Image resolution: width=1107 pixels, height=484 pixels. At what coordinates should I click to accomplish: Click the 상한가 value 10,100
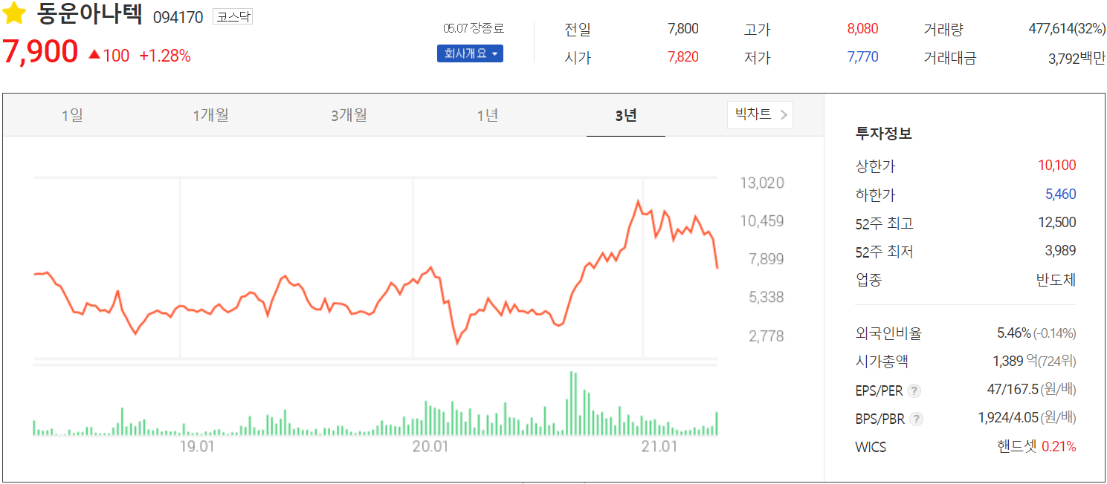tap(1057, 166)
